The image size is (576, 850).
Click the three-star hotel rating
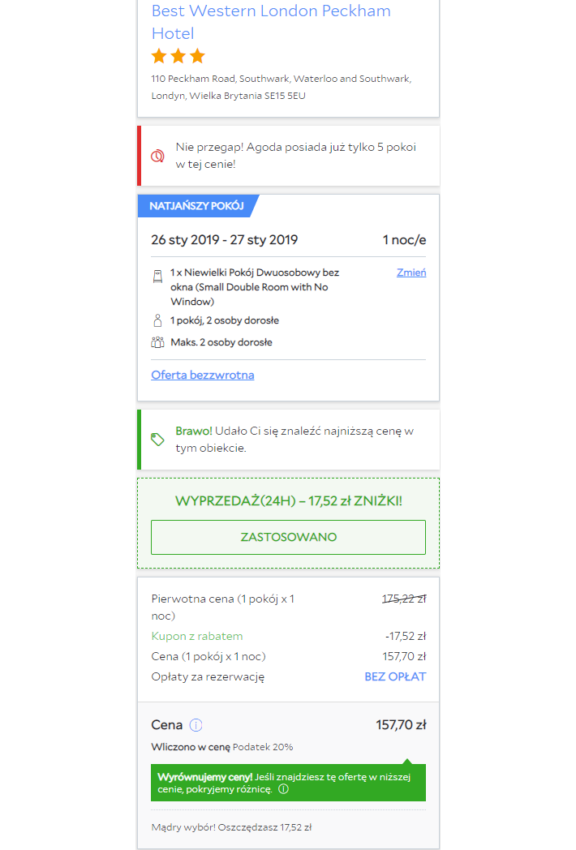(178, 57)
